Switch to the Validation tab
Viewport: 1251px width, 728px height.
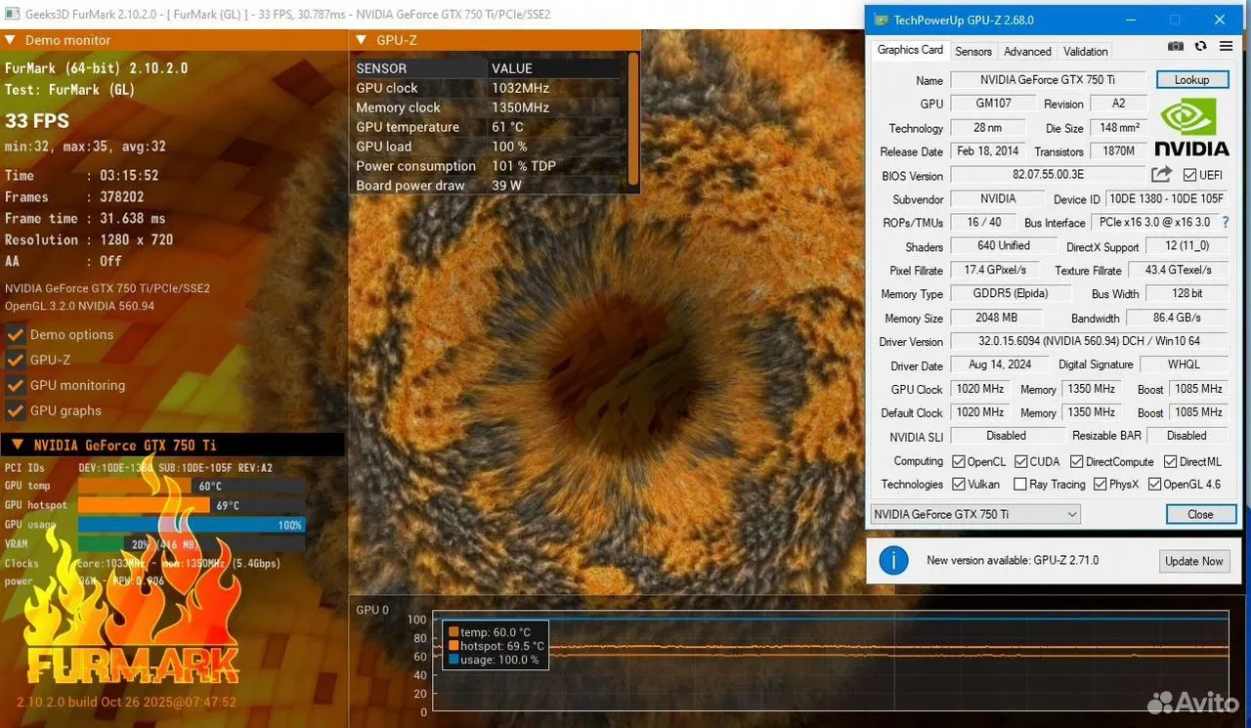[1086, 51]
